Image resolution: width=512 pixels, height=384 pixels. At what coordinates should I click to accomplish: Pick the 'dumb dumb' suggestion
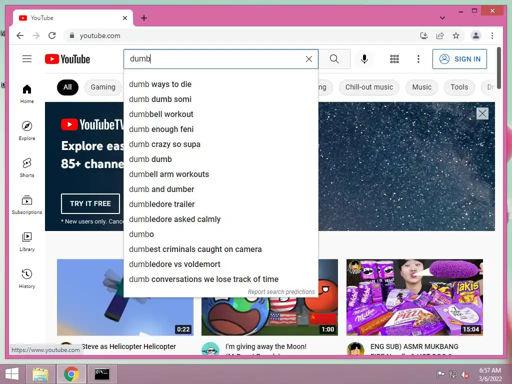220,159
